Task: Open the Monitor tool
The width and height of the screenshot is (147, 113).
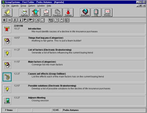Action: pyautogui.click(x=107, y=13)
